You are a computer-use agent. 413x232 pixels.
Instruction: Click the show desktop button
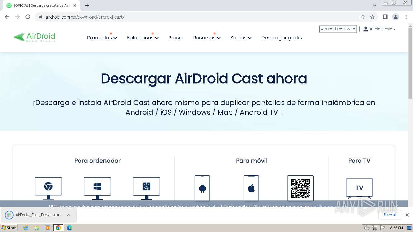pyautogui.click(x=409, y=228)
